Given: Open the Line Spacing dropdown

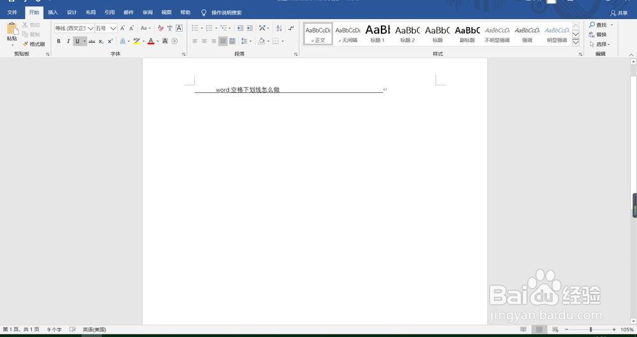Looking at the screenshot, I should pyautogui.click(x=246, y=41).
